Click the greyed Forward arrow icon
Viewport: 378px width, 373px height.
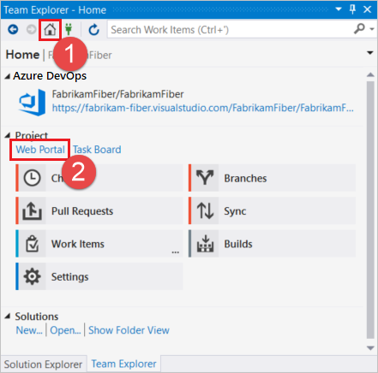tap(31, 29)
